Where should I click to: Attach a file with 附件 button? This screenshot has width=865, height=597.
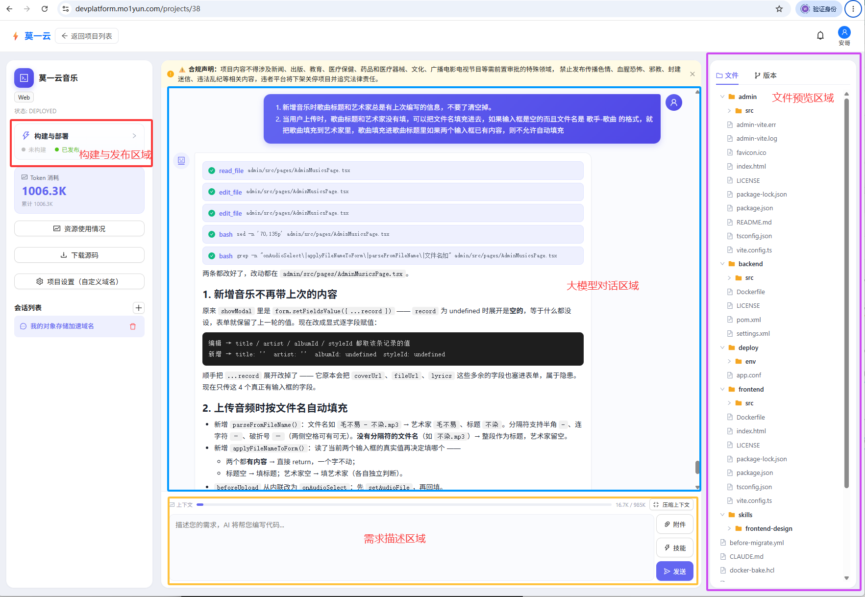[675, 524]
